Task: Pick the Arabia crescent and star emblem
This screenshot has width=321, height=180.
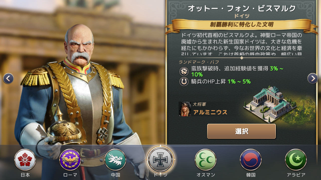Action: tap(296, 160)
